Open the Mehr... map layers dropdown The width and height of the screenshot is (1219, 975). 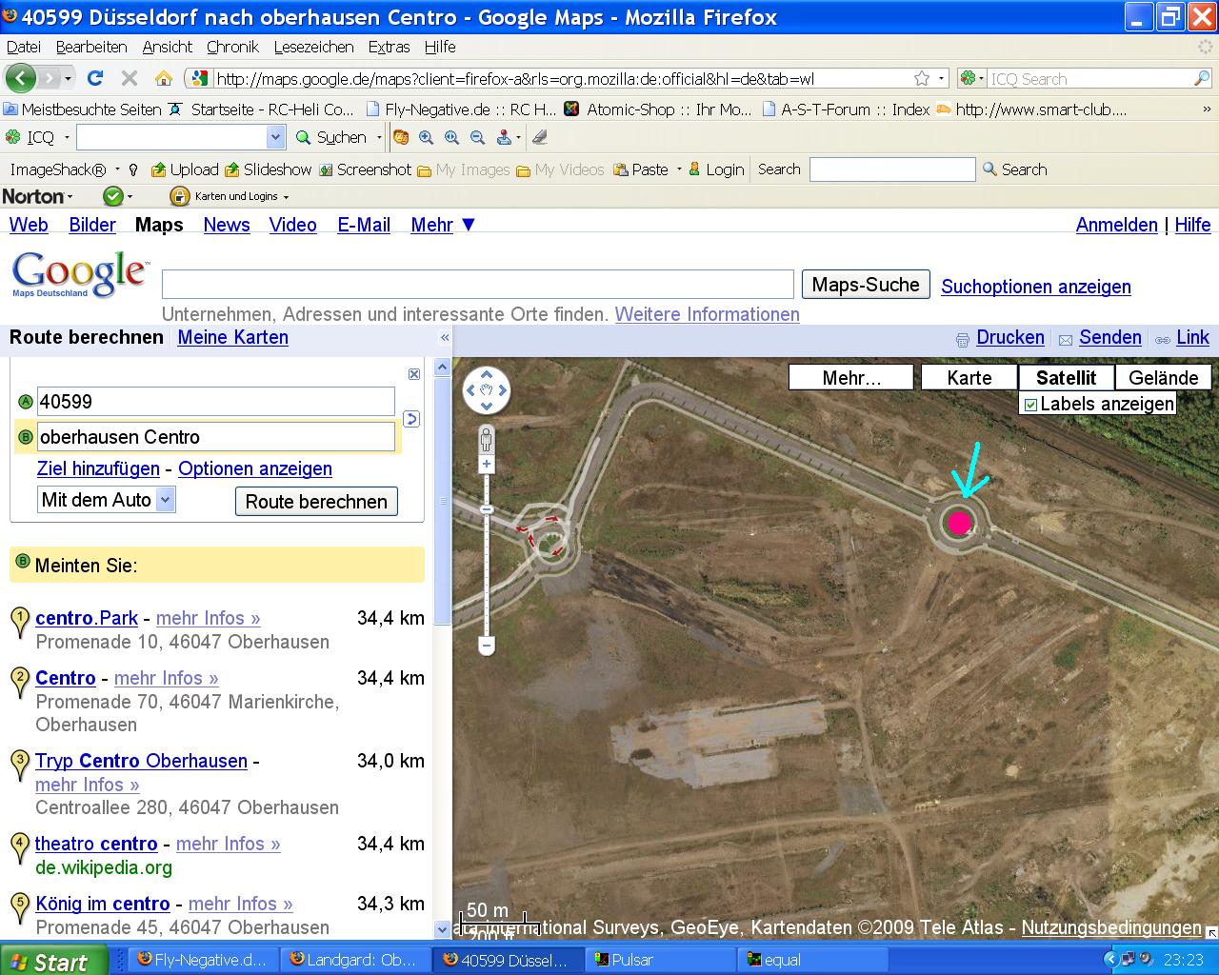click(x=850, y=378)
